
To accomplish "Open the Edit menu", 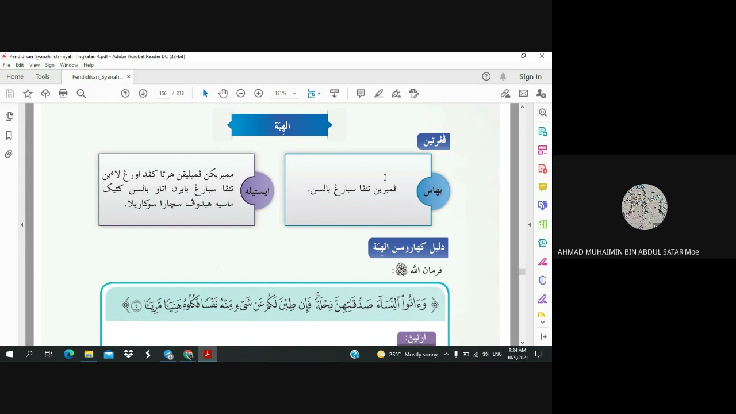I will click(20, 65).
